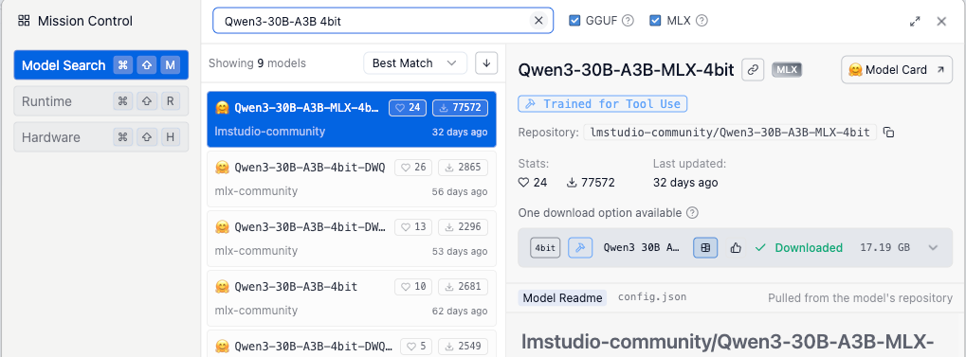Click likes badge 26 on 4bit-DWQ result
Screen dimensions: 966x357
click(413, 168)
